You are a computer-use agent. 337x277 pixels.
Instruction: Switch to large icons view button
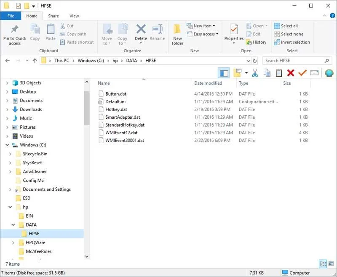pos(331,264)
